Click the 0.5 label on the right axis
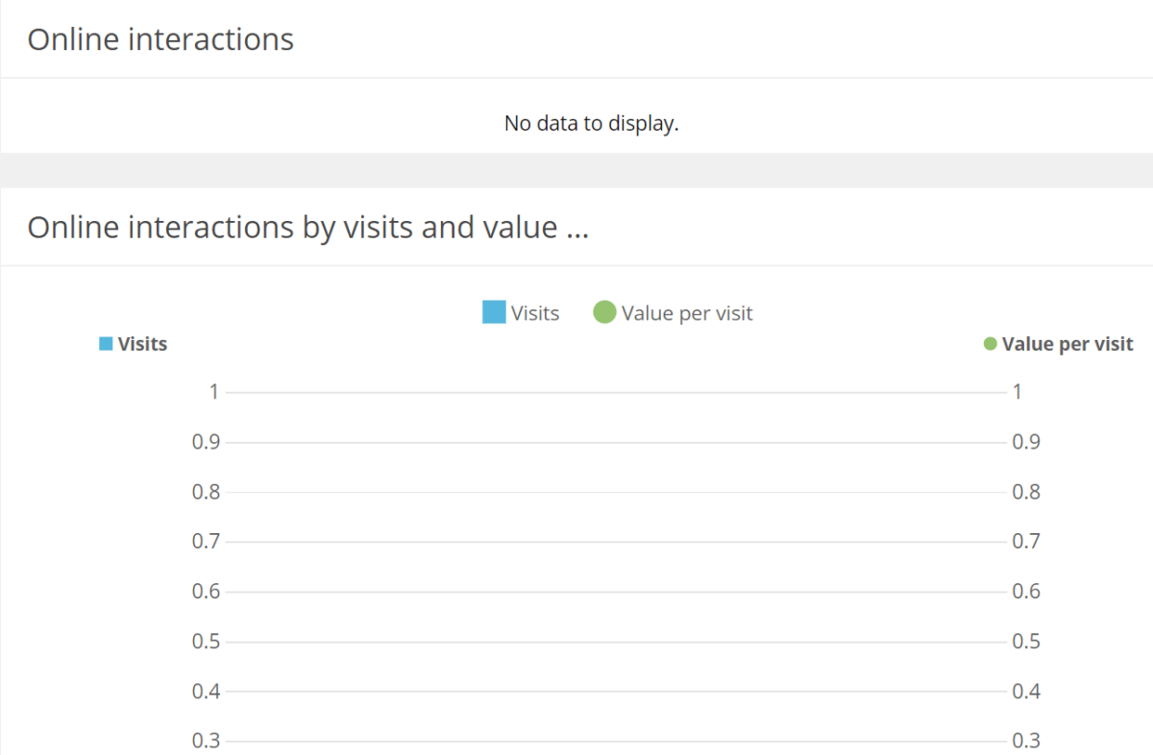This screenshot has width=1153, height=755. (x=1026, y=641)
